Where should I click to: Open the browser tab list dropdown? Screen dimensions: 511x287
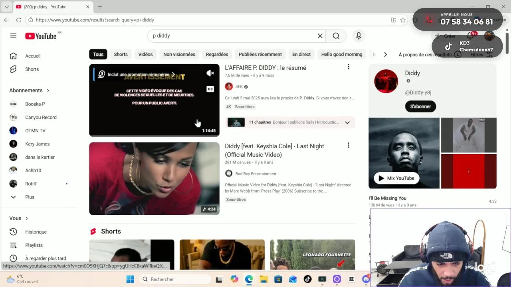6,7
